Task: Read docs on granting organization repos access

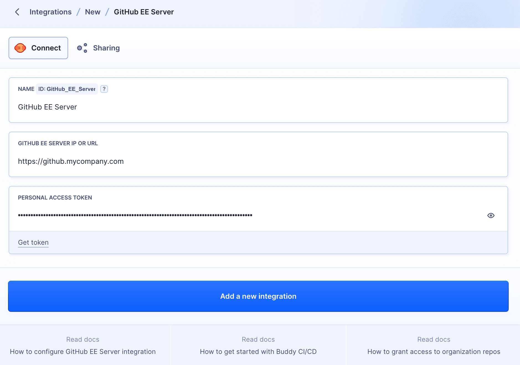Action: point(434,345)
